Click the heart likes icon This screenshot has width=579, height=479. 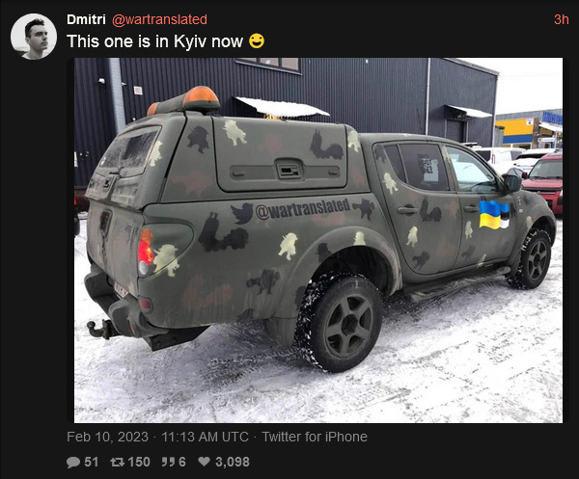pos(204,462)
